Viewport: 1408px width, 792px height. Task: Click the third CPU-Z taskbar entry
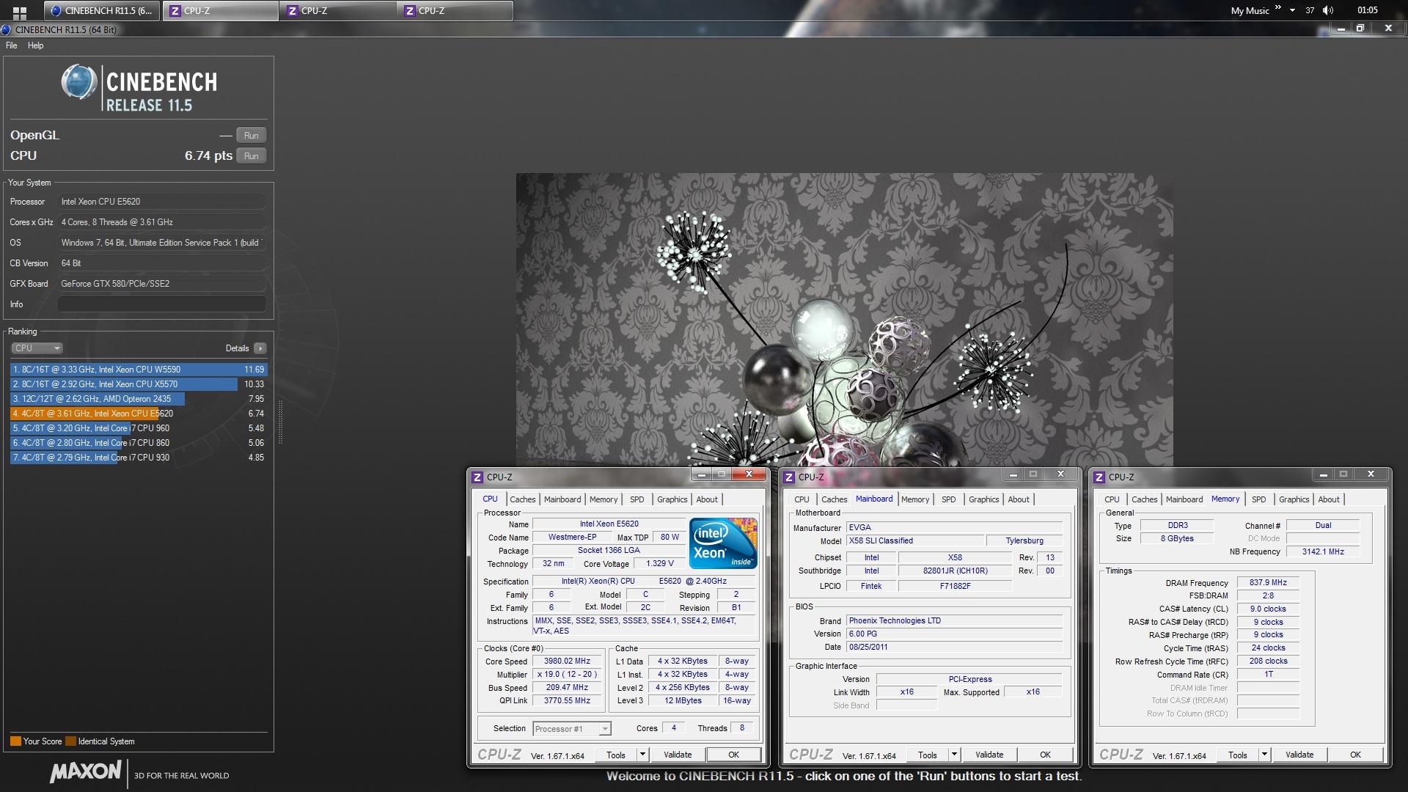pyautogui.click(x=455, y=10)
